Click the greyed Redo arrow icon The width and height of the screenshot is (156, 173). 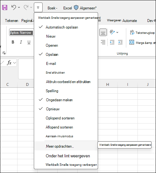click(x=26, y=8)
